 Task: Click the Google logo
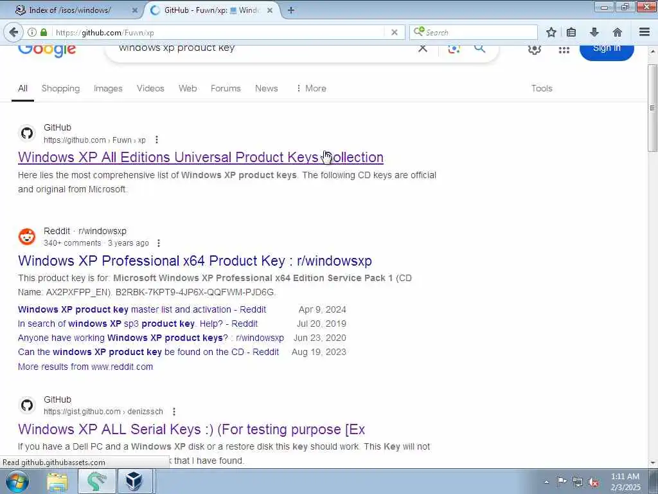click(x=47, y=50)
